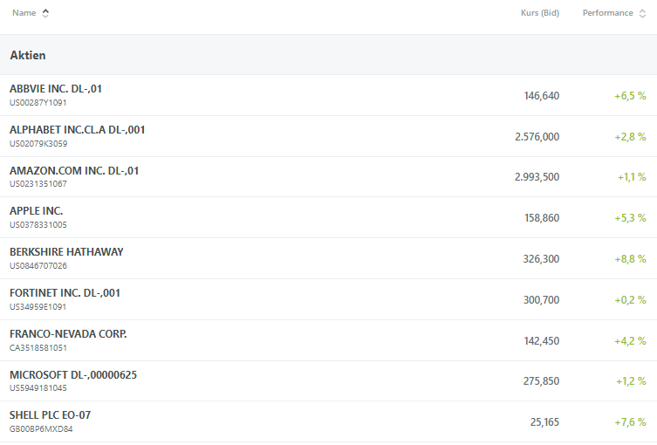Image resolution: width=657 pixels, height=445 pixels.
Task: Click AbbVie performance +6,5 %
Action: (x=630, y=96)
